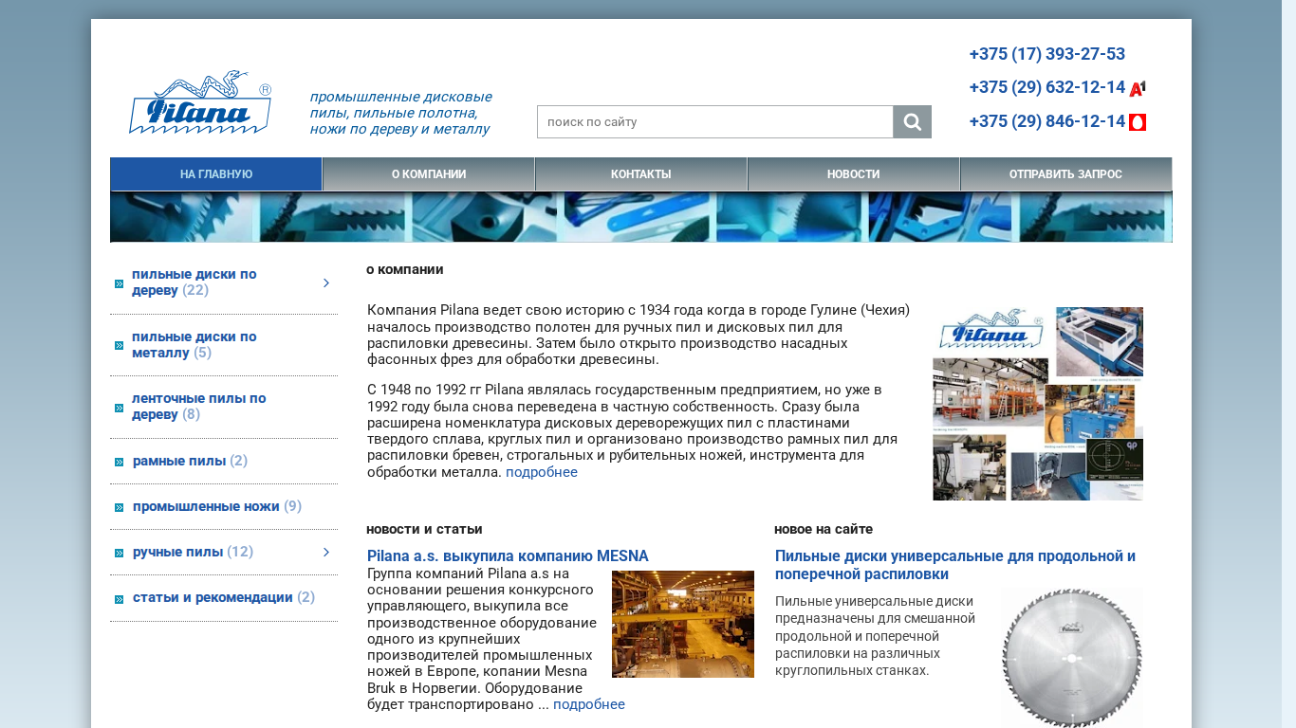Open рамные пилы category
Viewport: 1296px width, 728px height.
(190, 461)
